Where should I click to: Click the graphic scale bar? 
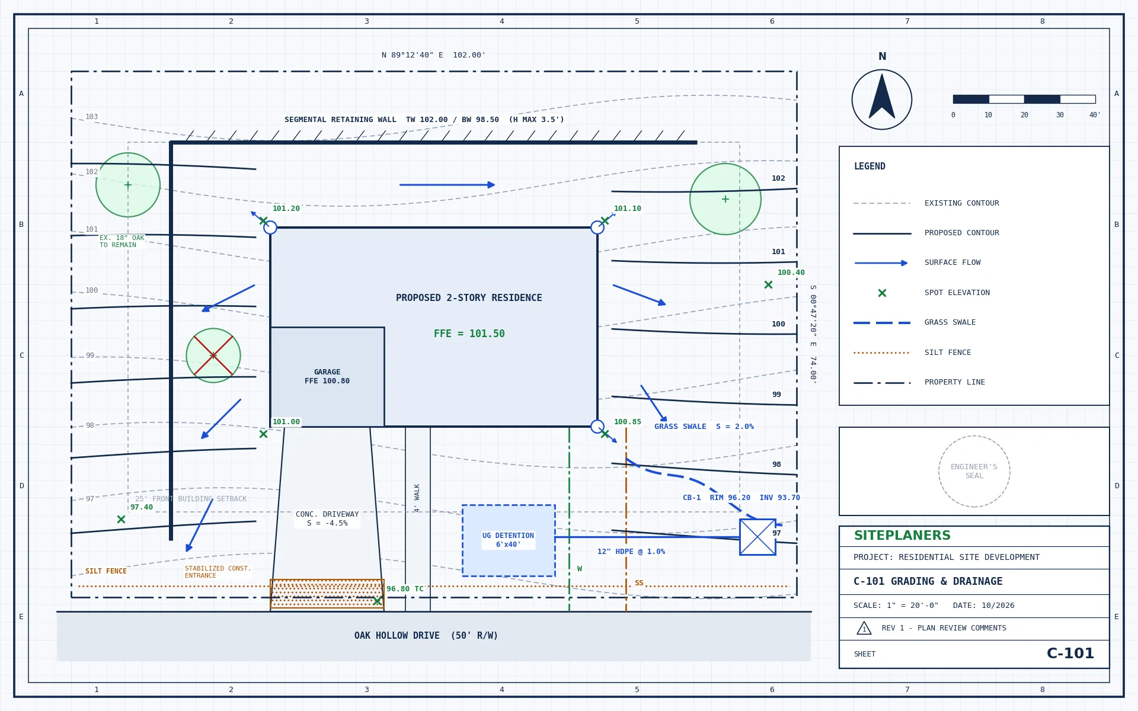click(1024, 99)
